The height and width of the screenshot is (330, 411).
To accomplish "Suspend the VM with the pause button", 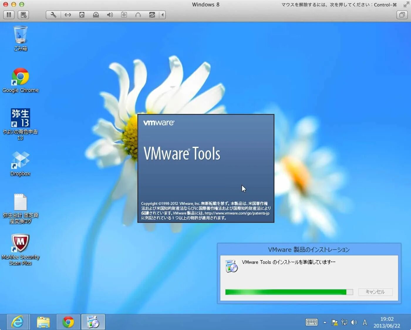I will point(9,15).
